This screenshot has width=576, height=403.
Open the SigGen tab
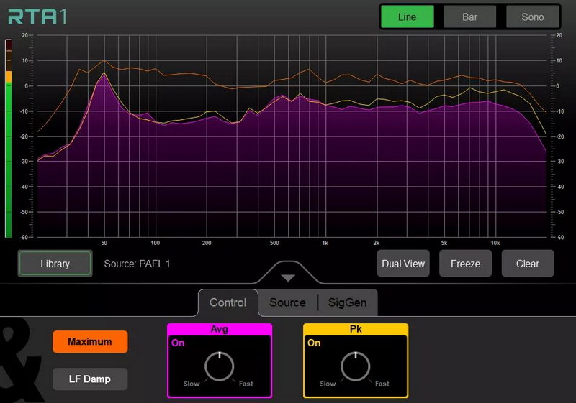pos(347,302)
